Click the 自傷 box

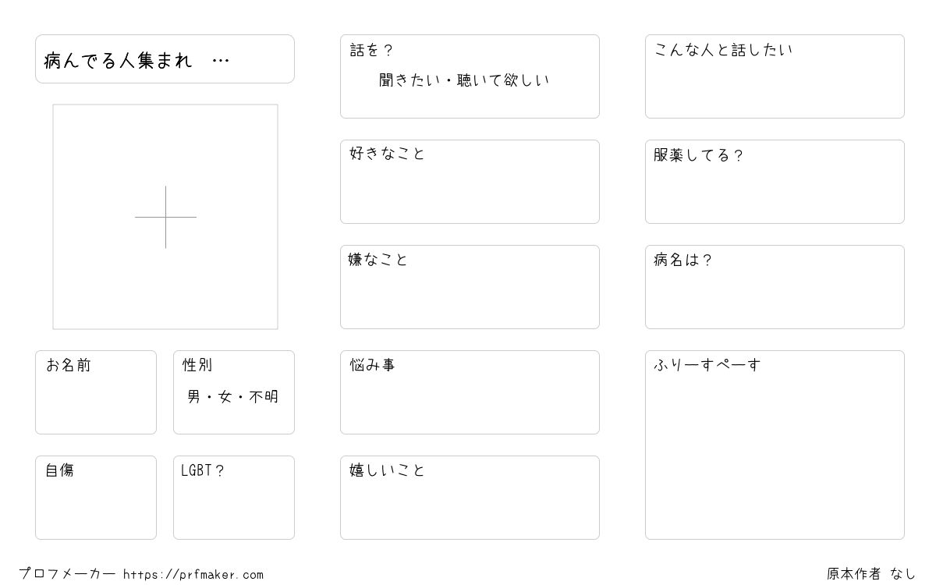tap(96, 497)
